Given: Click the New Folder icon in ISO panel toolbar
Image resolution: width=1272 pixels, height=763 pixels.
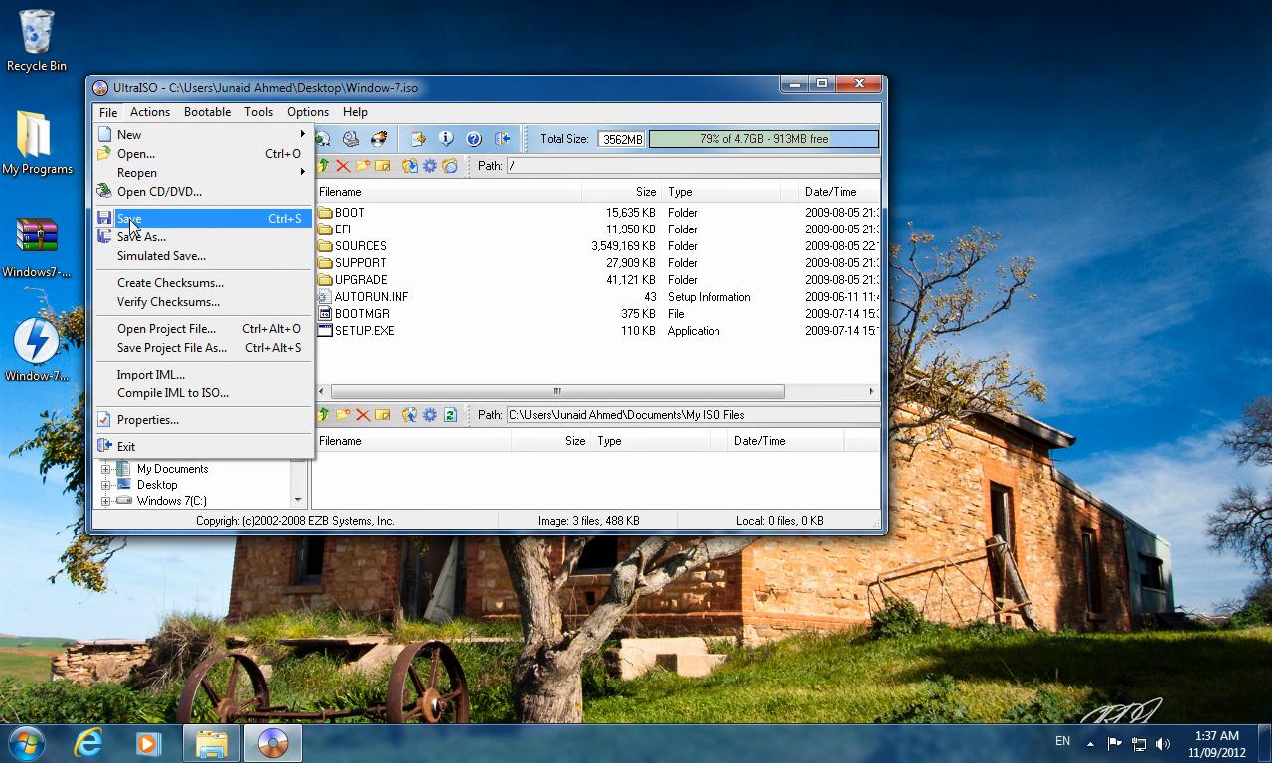Looking at the screenshot, I should 362,166.
